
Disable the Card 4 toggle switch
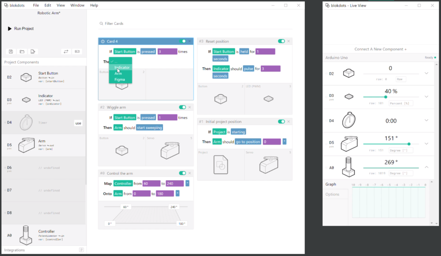pyautogui.click(x=183, y=41)
